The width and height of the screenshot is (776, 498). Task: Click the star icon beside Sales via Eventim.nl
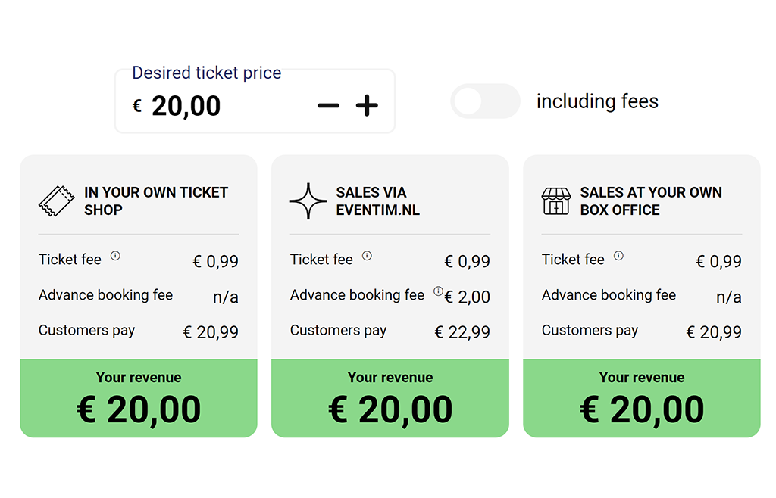tap(308, 201)
